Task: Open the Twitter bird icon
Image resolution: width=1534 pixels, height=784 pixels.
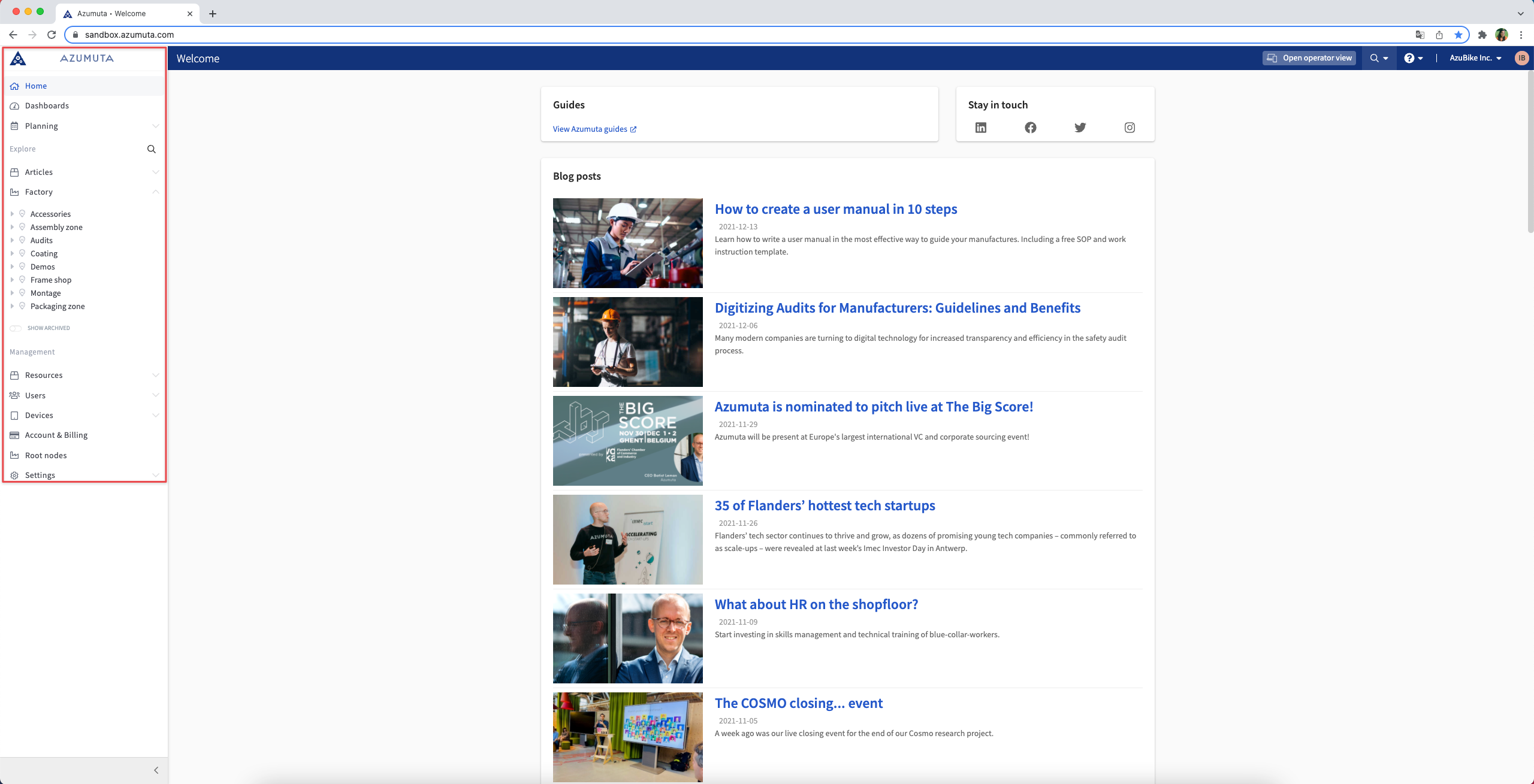Action: tap(1080, 128)
